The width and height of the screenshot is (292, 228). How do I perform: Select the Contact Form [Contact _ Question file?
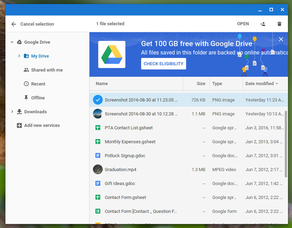141,211
